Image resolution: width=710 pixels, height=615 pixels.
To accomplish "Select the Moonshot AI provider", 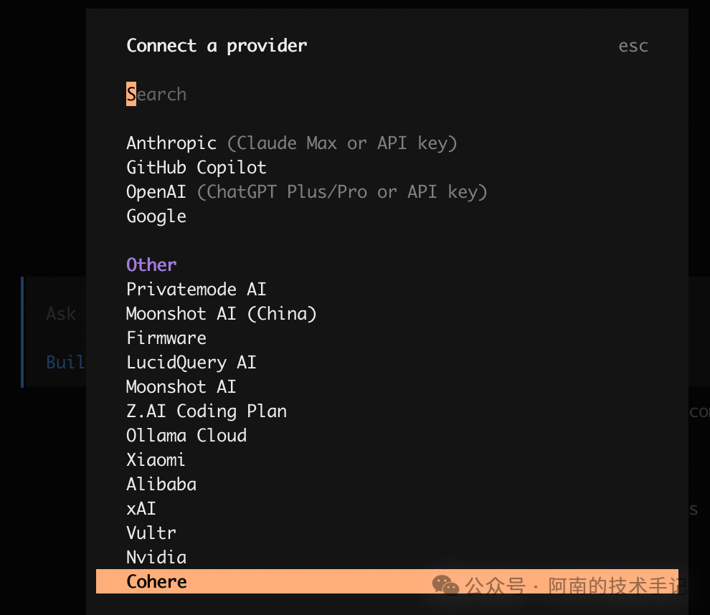I will click(181, 386).
